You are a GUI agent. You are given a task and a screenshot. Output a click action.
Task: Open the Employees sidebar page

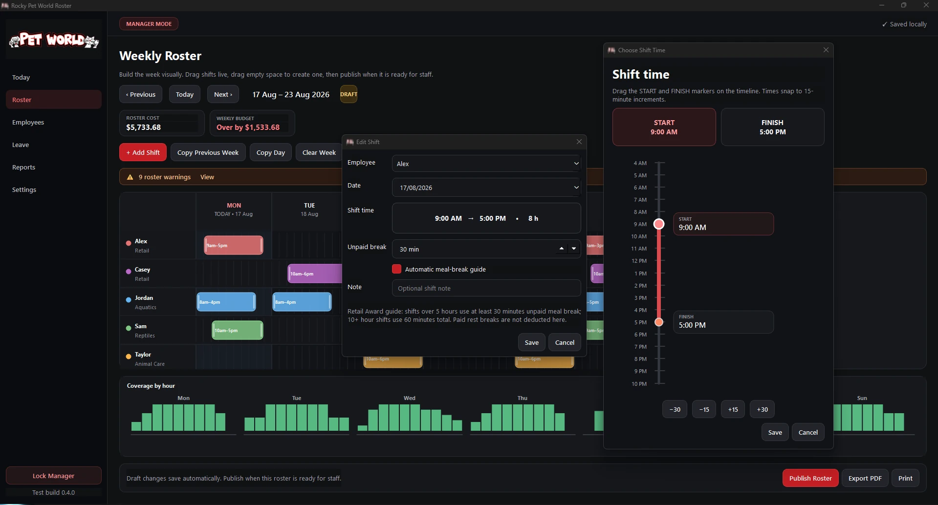[x=54, y=122]
